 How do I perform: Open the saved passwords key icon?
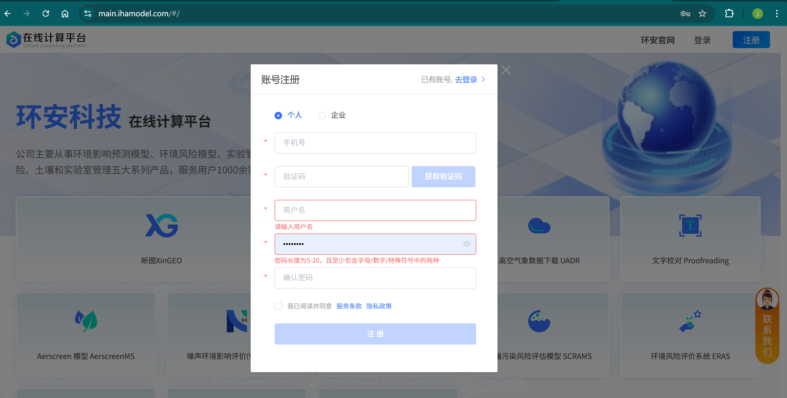[685, 14]
